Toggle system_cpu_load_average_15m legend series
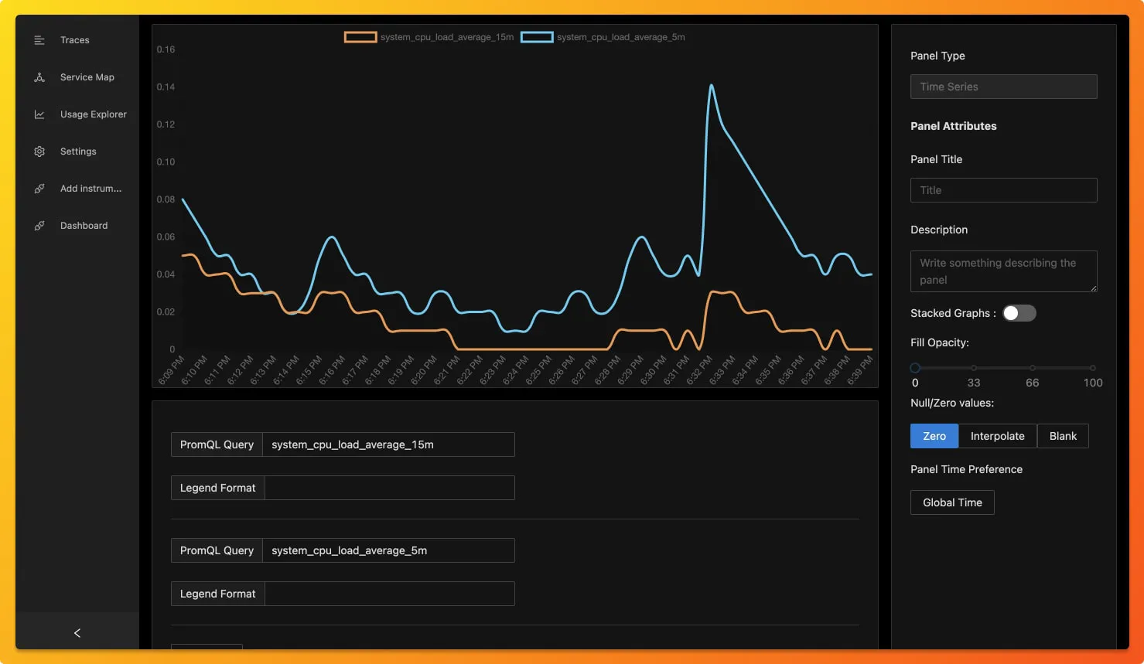This screenshot has width=1144, height=664. click(429, 37)
